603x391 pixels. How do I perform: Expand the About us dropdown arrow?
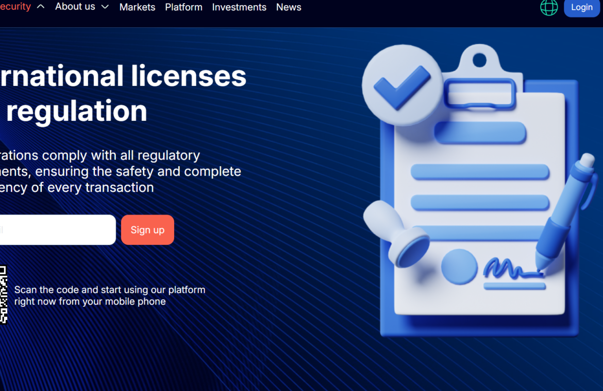pos(105,7)
